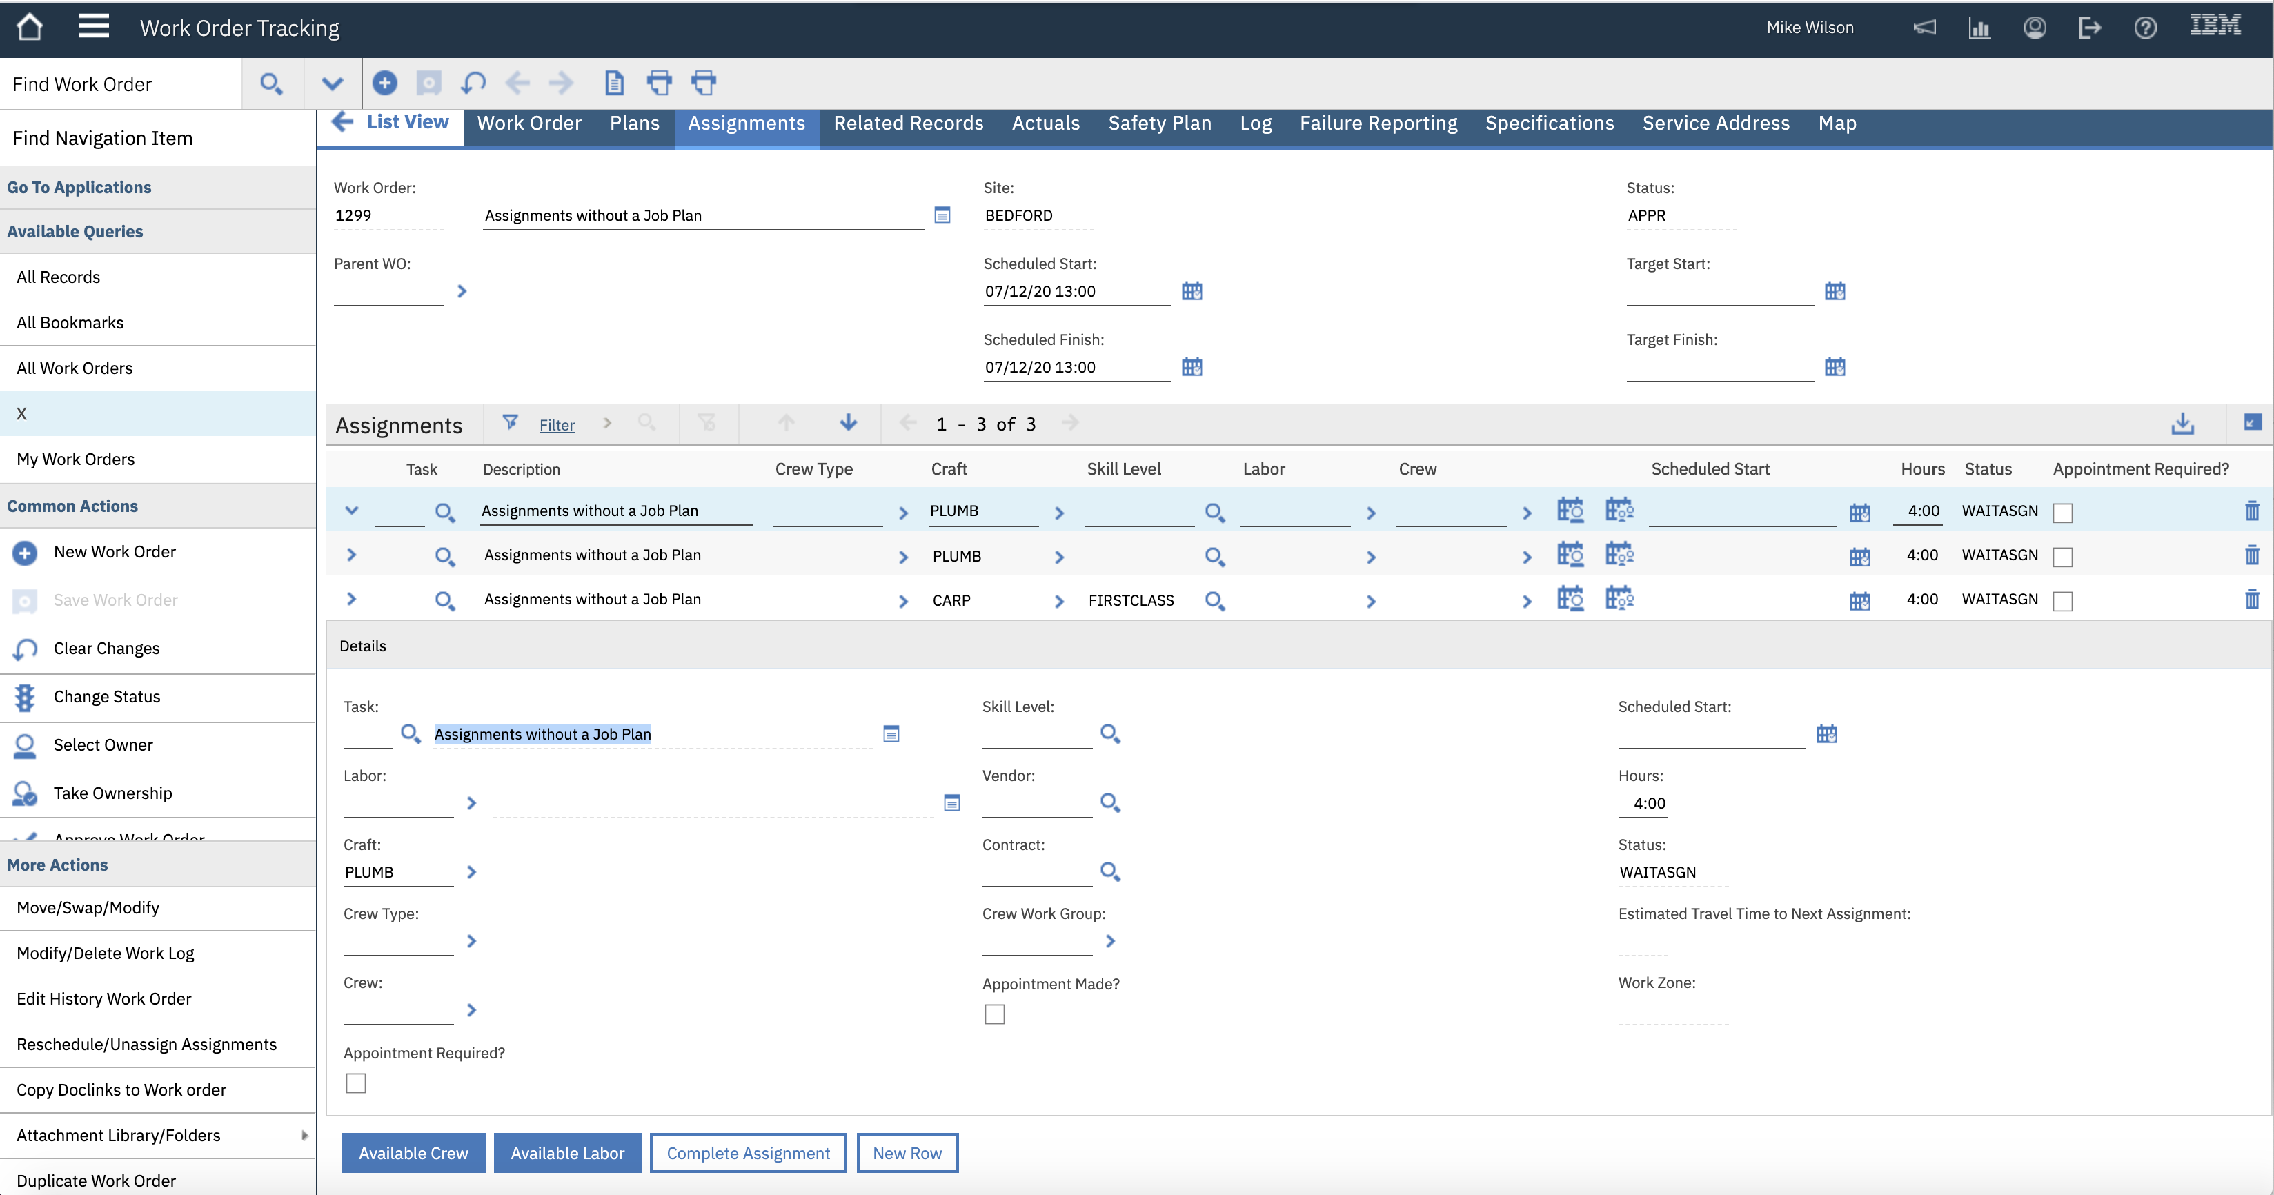Check Appointment Required in CARP row
Viewport: 2274px width, 1195px height.
coord(2062,601)
